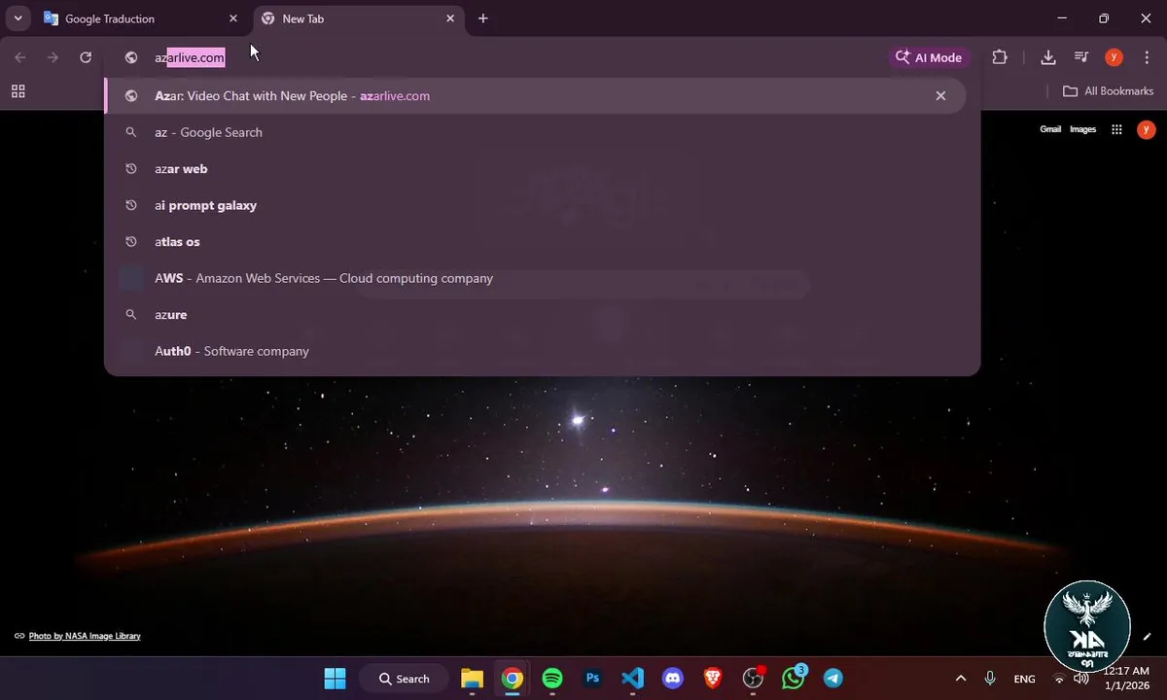Click the globe icon in the address bar
1167x700 pixels.
point(131,57)
